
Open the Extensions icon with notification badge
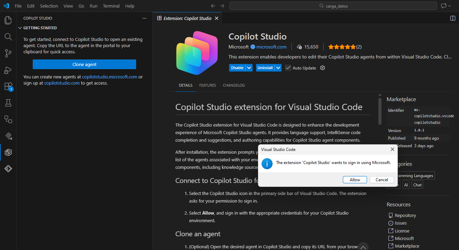click(x=8, y=86)
